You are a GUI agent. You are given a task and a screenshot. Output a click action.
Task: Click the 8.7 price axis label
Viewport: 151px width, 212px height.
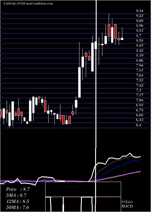coord(139,36)
